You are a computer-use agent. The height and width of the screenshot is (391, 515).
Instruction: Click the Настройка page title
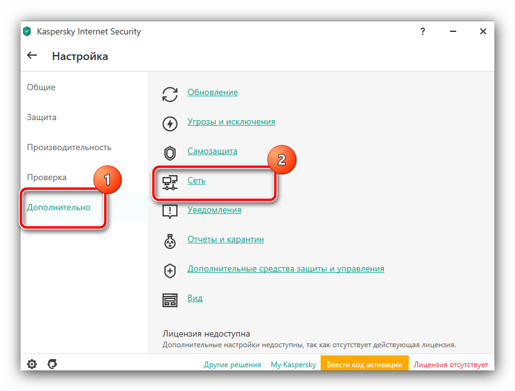[80, 56]
